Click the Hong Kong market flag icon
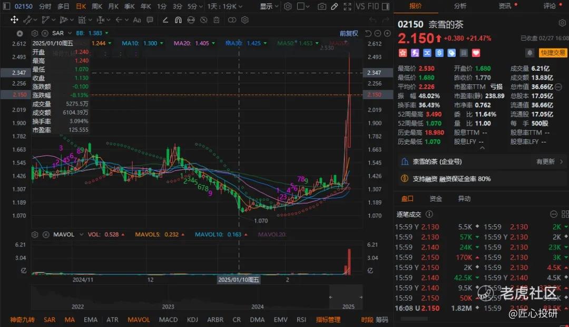 click(x=403, y=53)
